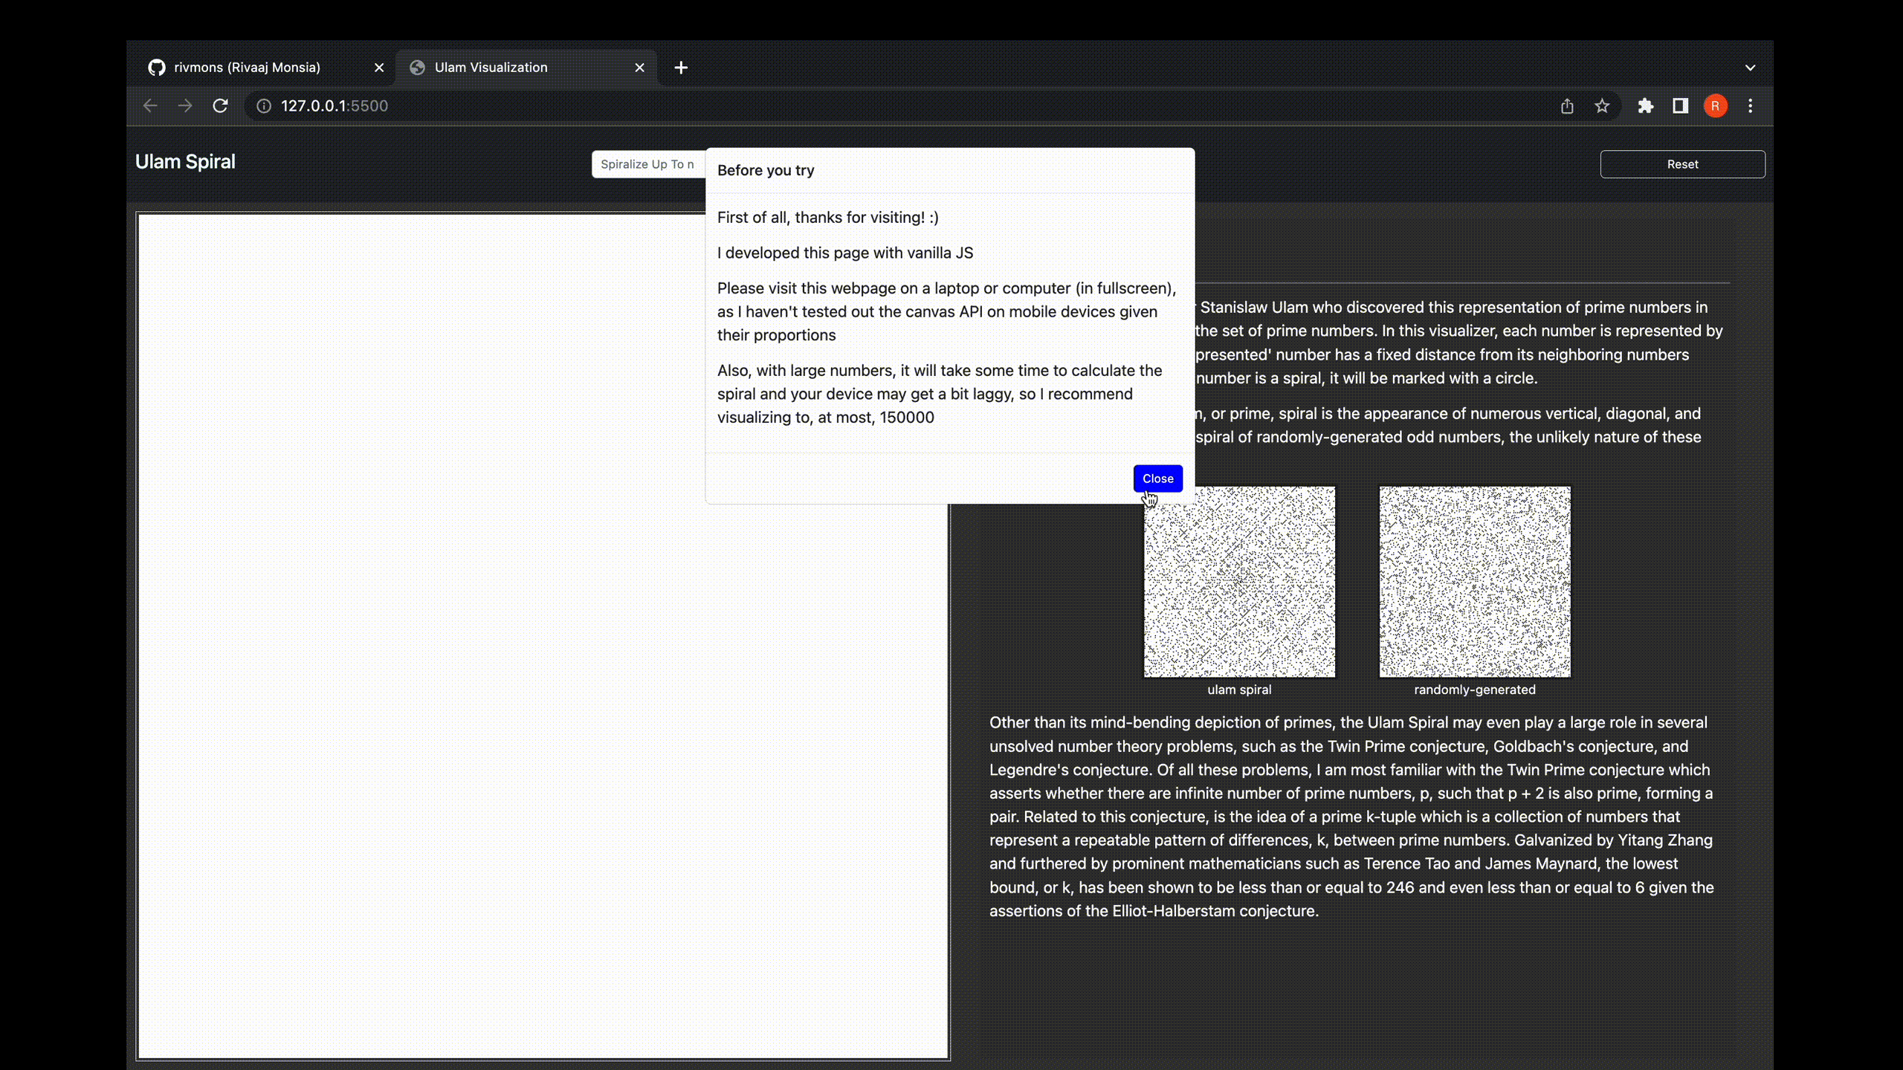
Task: Switch to the rivmons GitHub tab
Action: 245,67
